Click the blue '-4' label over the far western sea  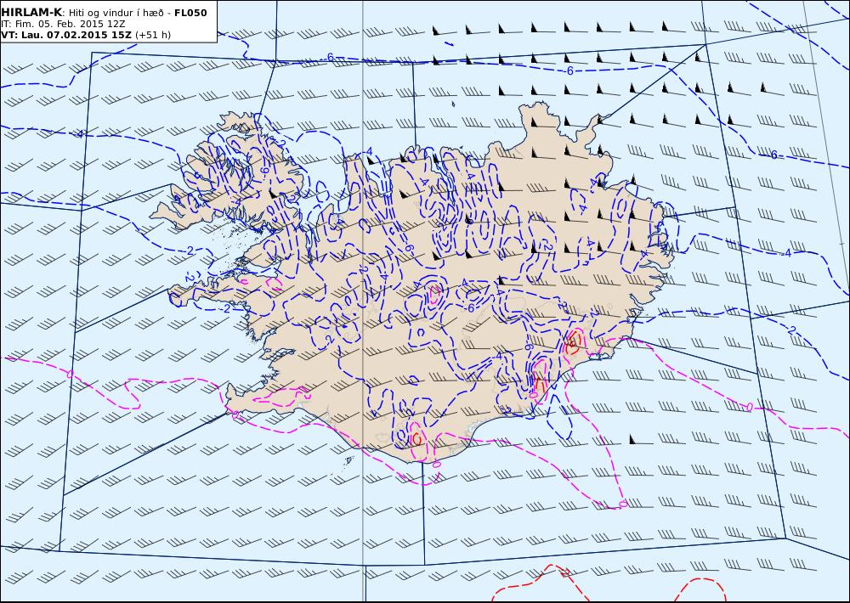coord(79,133)
